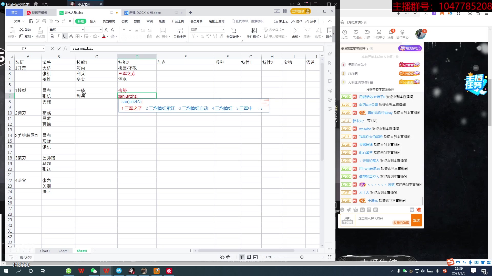
Task: Click the messages bell icon in stream panel
Action: 391,32
